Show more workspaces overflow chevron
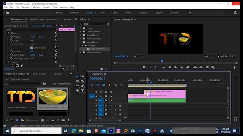Viewport: 243px width, 136px height. 190,12
